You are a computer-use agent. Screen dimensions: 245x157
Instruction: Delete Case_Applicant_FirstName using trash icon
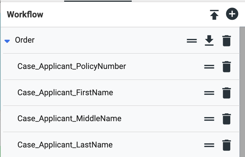coord(227,93)
